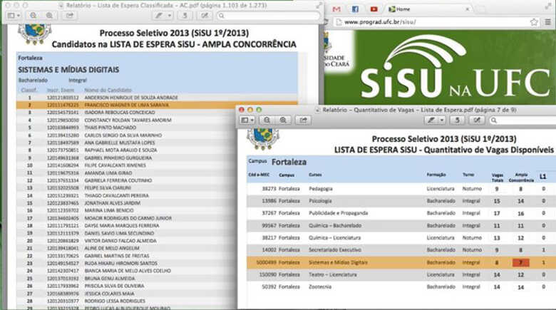
Task: Click candidate AMANDA LIMA GIRAO
Action: click(108, 173)
